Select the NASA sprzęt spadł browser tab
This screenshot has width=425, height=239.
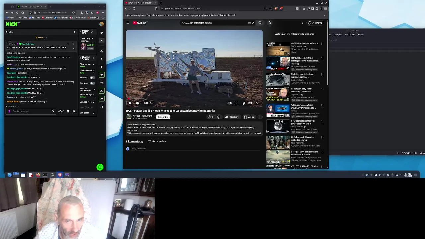pos(141,3)
